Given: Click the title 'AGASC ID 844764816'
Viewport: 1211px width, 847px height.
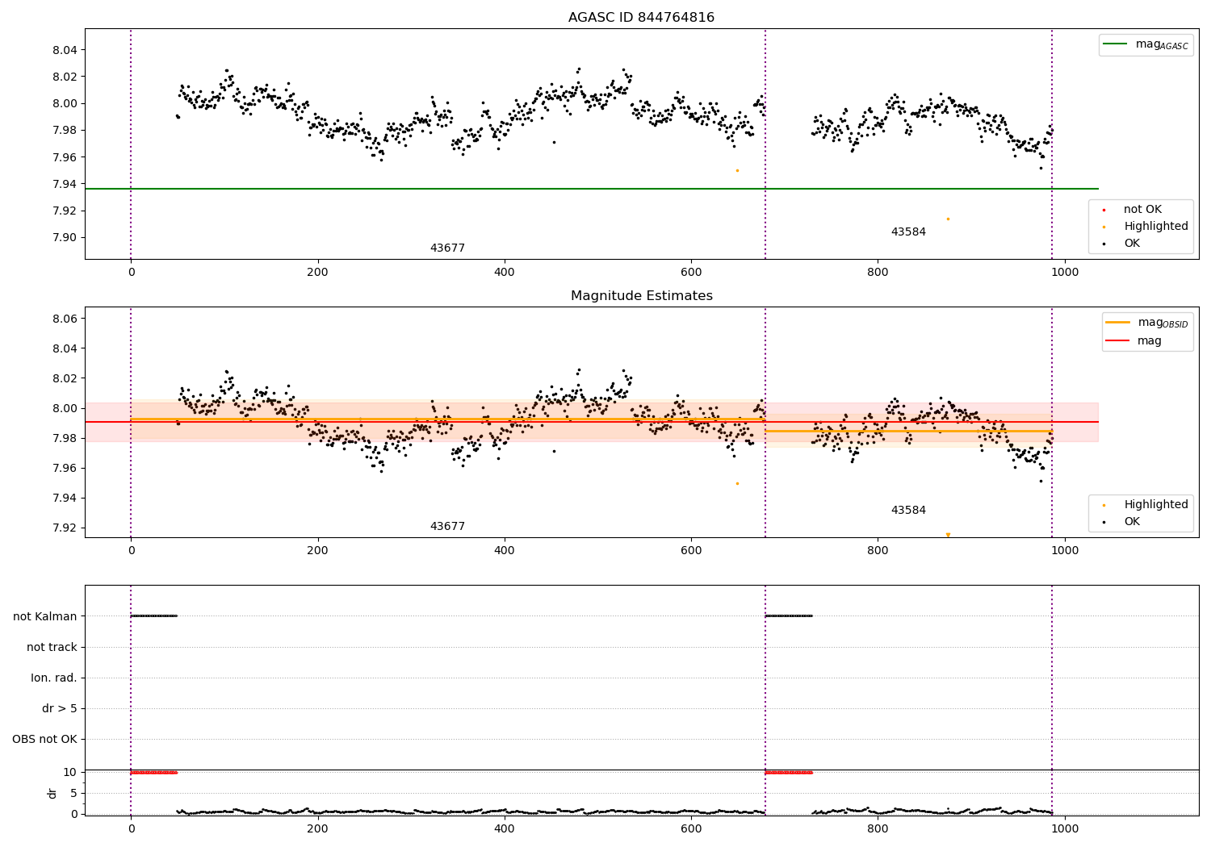Looking at the screenshot, I should 641,18.
